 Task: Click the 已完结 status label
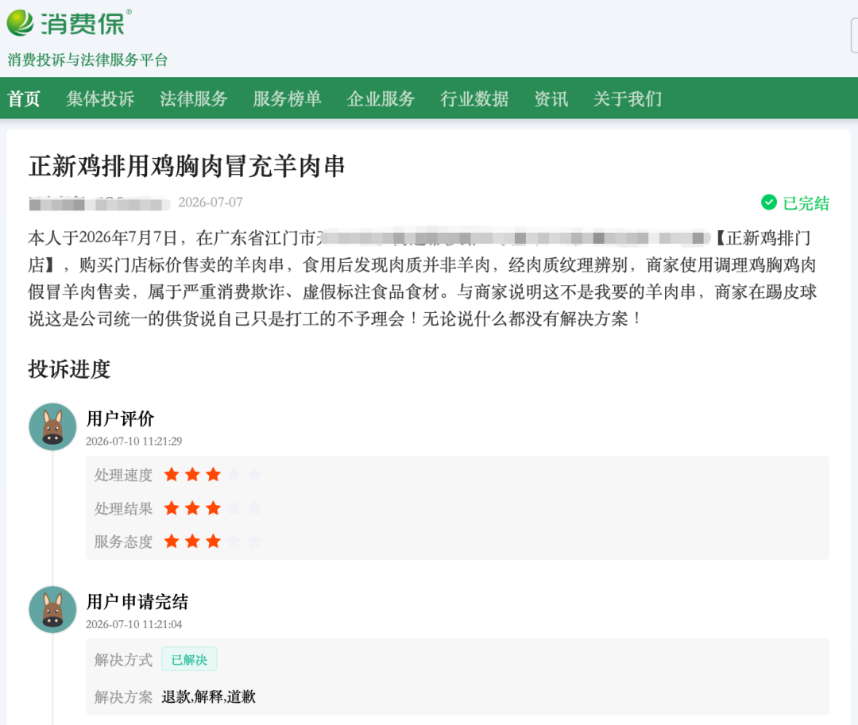pos(806,203)
